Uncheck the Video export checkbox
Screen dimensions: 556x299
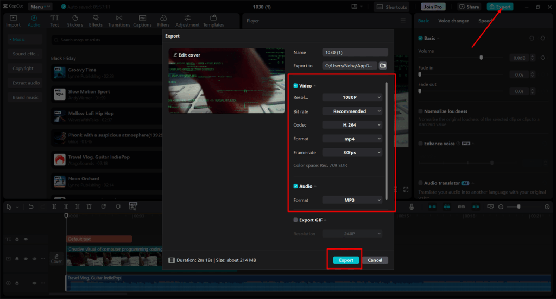(x=295, y=86)
